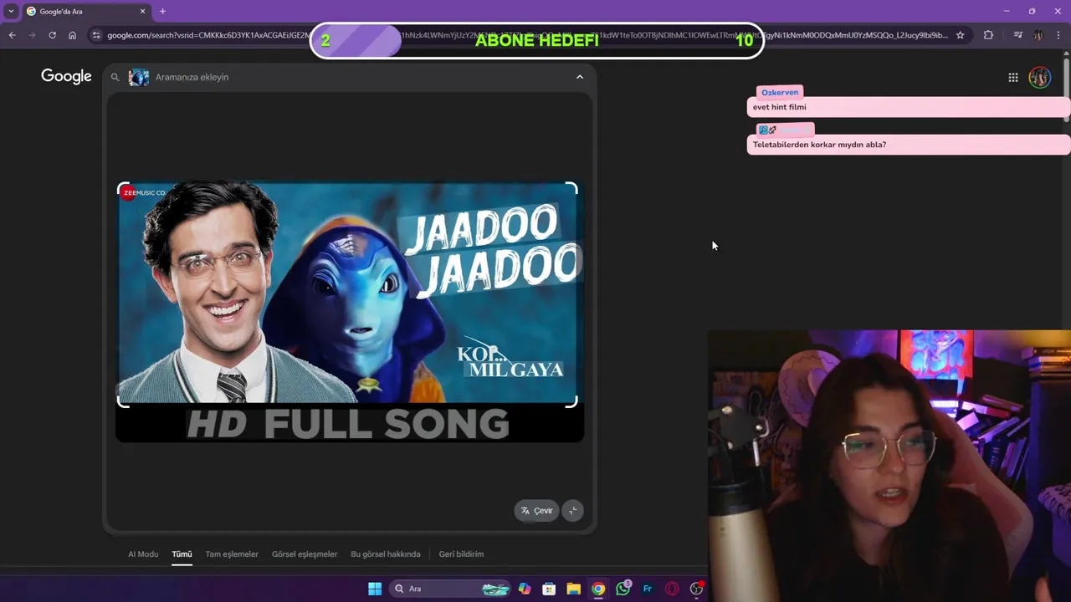Image resolution: width=1071 pixels, height=602 pixels.
Task: Open WhatsApp from the taskbar
Action: point(623,589)
